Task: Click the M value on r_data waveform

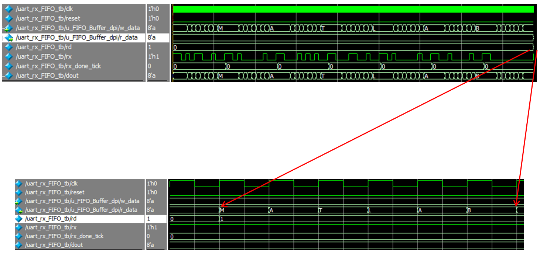Action: tap(222, 209)
